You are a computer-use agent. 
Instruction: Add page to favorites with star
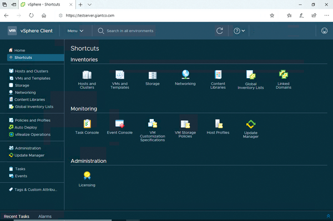pos(272,16)
